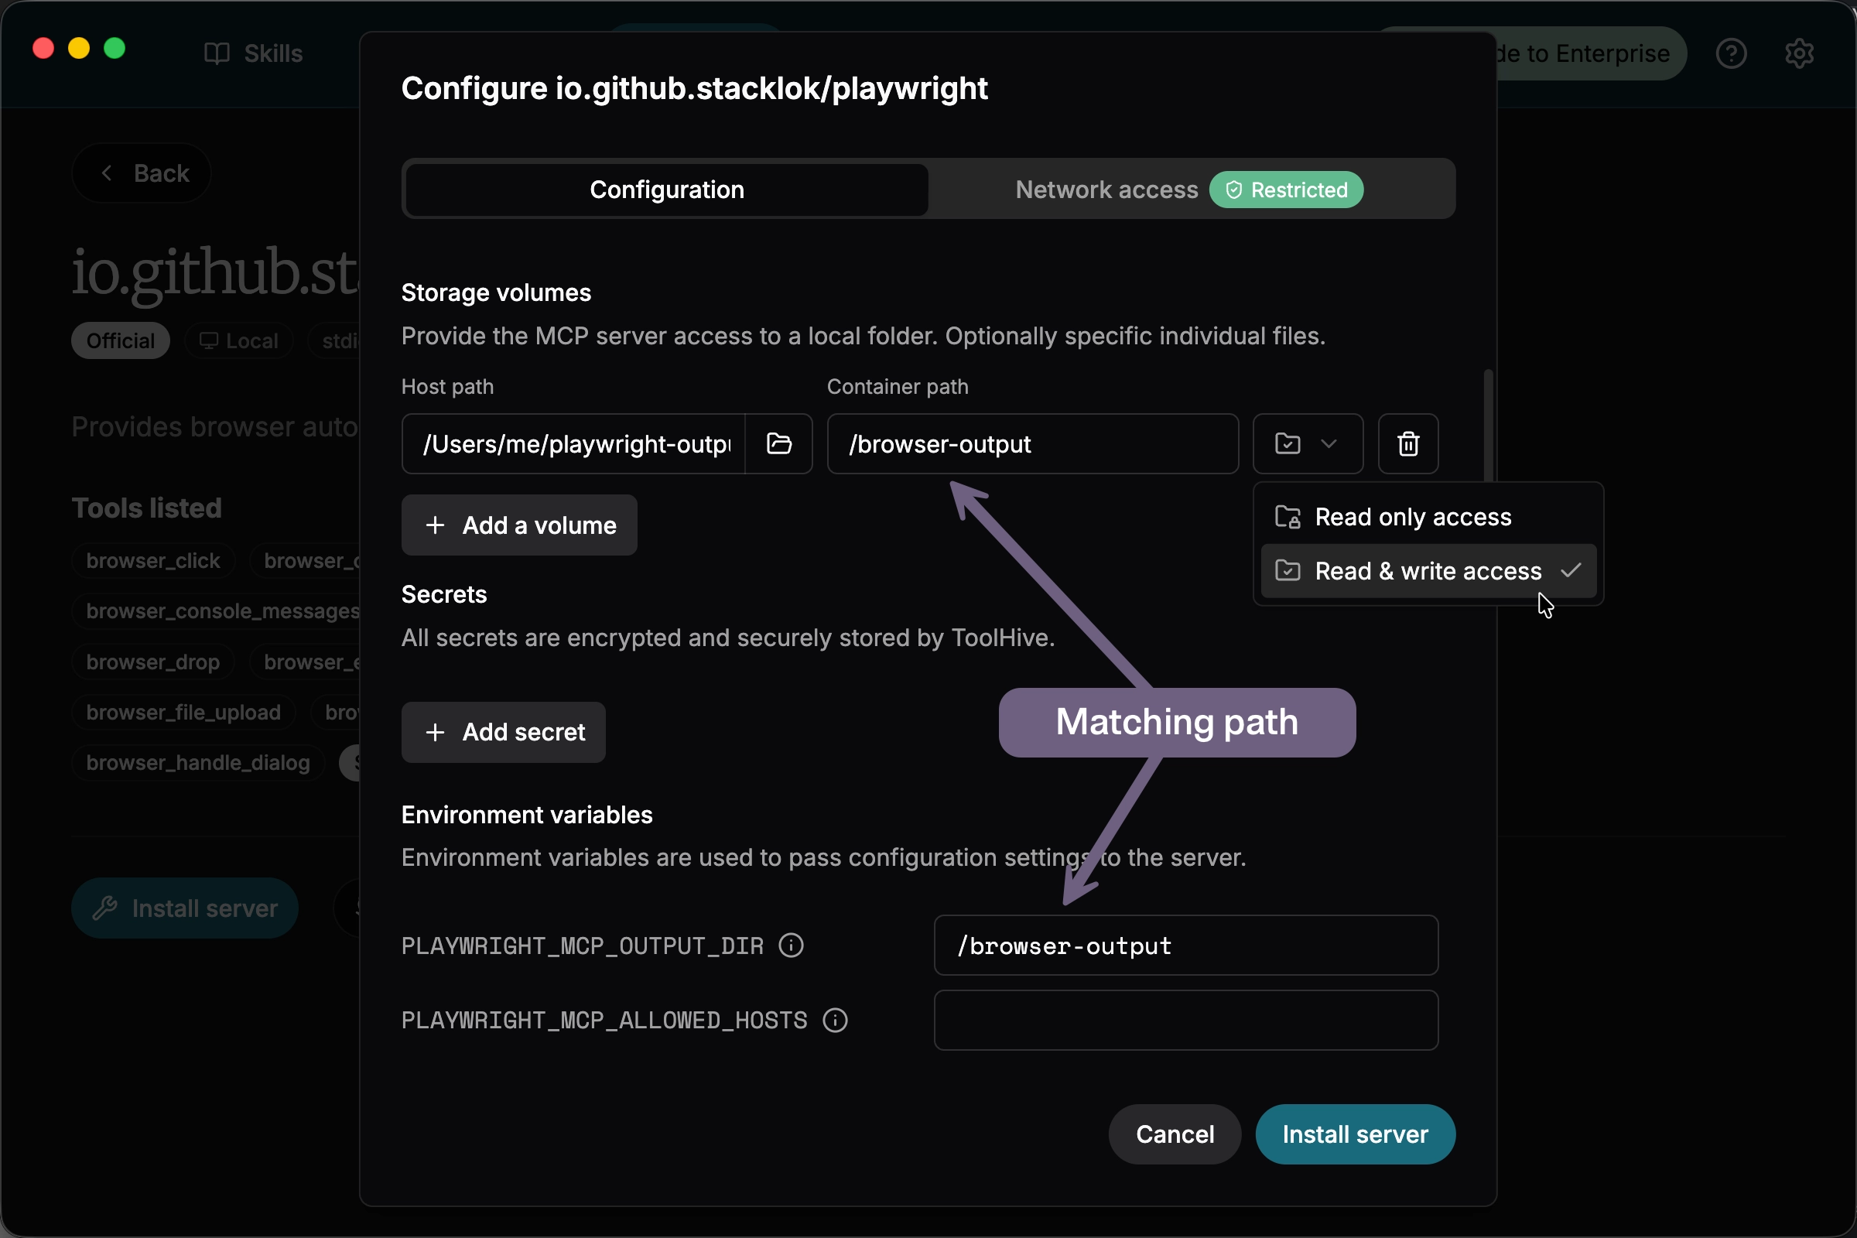Cancel the configuration dialog

coord(1175,1134)
